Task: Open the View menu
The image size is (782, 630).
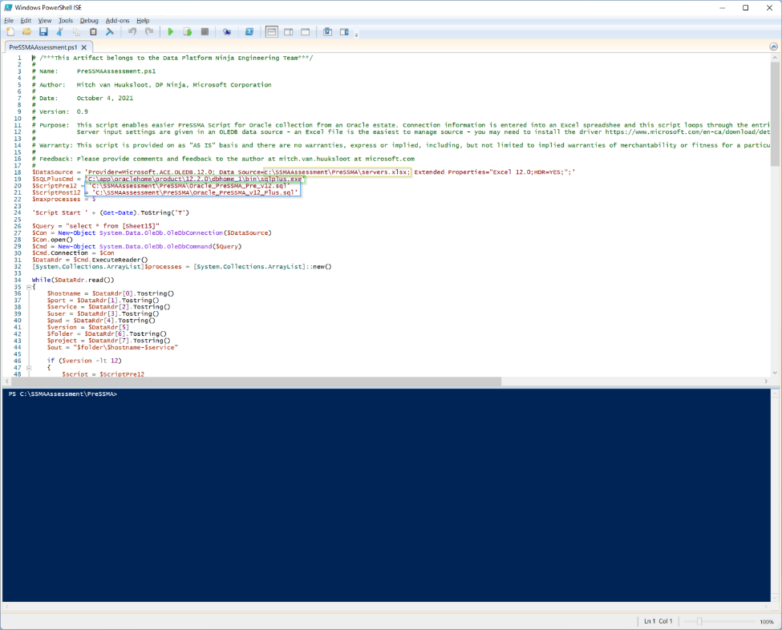Action: click(45, 20)
